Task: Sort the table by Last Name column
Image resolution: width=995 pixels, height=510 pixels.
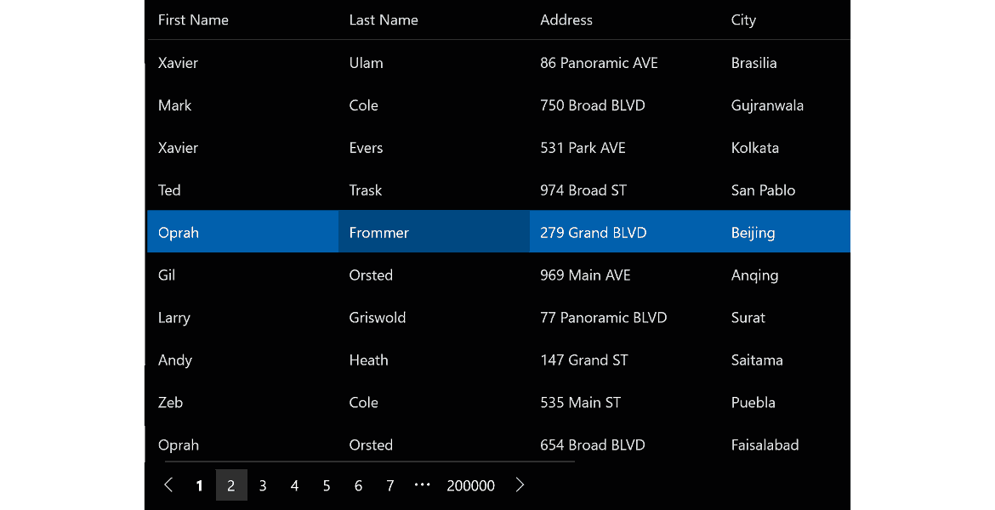Action: pos(384,20)
